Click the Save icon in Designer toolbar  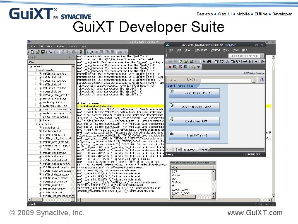point(192,61)
